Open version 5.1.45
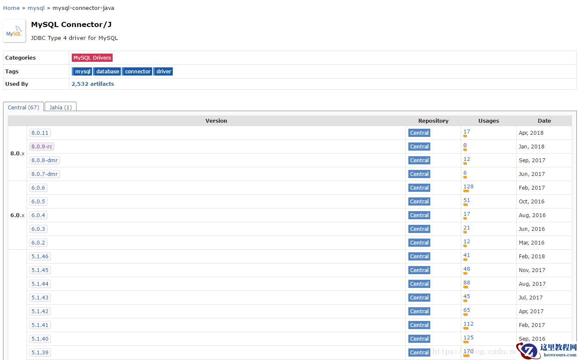The width and height of the screenshot is (579, 360). pyautogui.click(x=40, y=270)
